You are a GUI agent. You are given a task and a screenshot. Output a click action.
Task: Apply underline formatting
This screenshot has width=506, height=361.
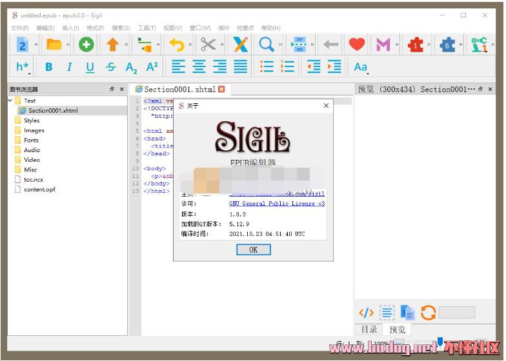click(x=90, y=67)
